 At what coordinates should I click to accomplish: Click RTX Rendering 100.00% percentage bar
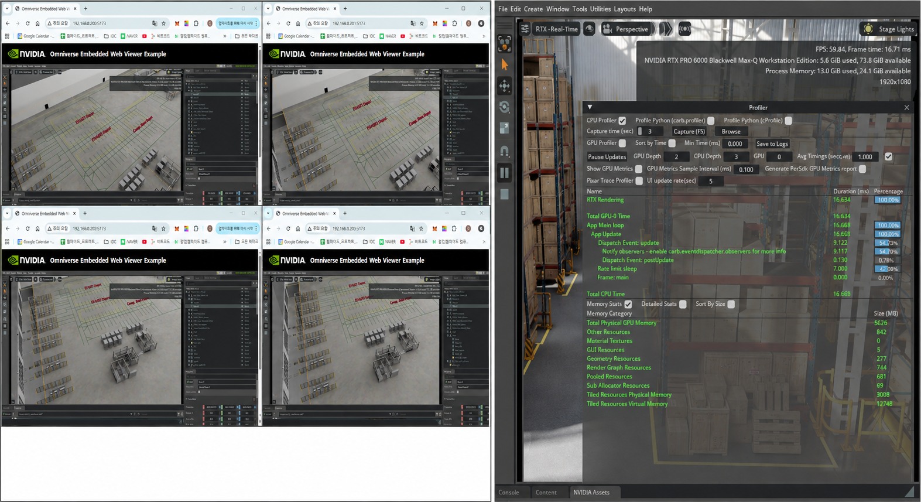888,200
